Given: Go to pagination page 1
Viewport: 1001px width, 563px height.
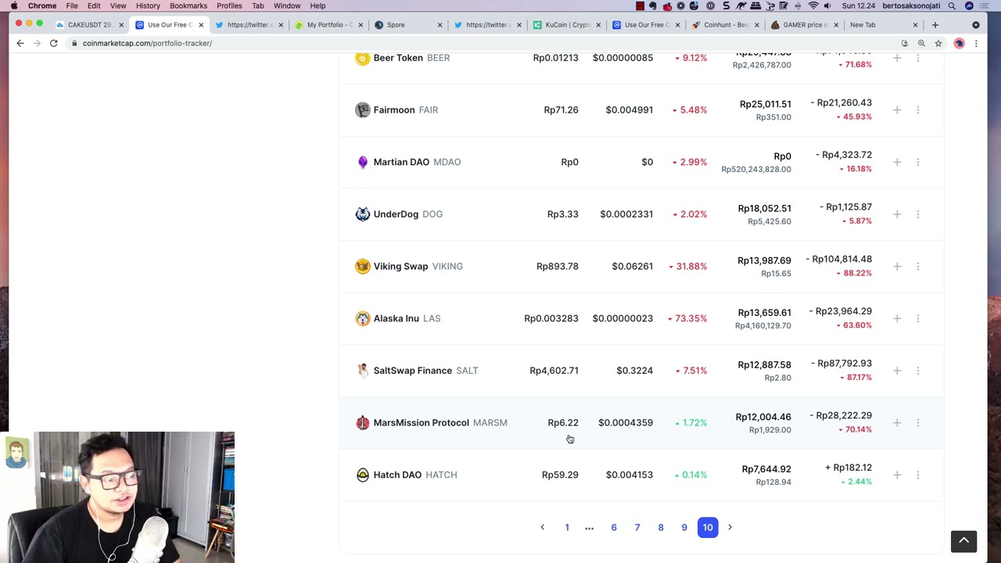Looking at the screenshot, I should tap(567, 528).
